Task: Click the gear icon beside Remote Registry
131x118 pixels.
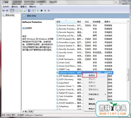Action: (x=57, y=32)
